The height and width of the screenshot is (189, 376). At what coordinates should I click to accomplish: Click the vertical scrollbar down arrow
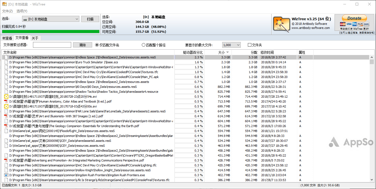(x=372, y=180)
